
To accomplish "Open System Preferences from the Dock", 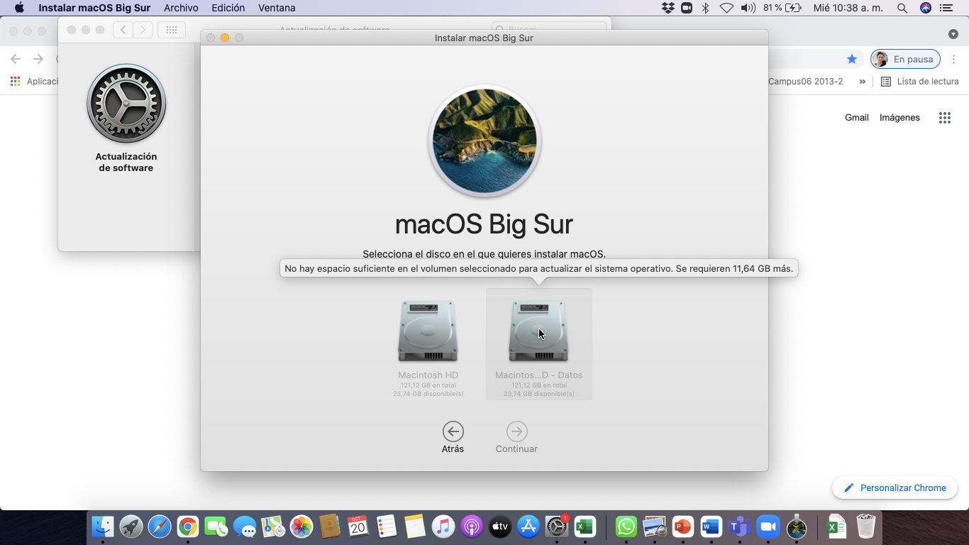I will coord(557,527).
